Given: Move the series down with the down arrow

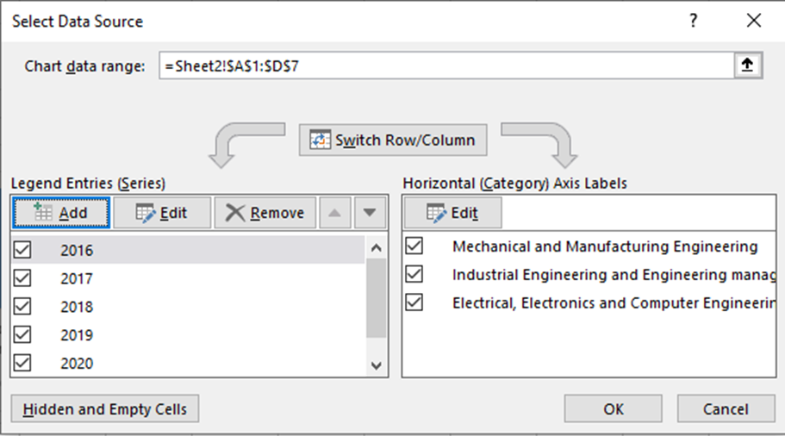Looking at the screenshot, I should click(x=370, y=213).
